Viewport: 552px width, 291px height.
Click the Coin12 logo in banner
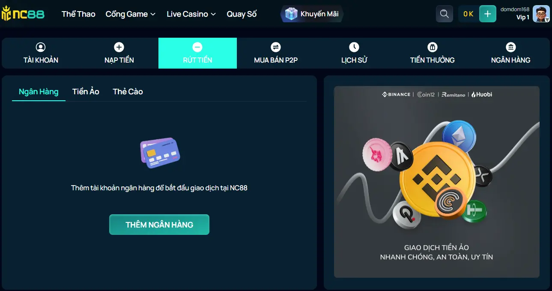(x=425, y=94)
